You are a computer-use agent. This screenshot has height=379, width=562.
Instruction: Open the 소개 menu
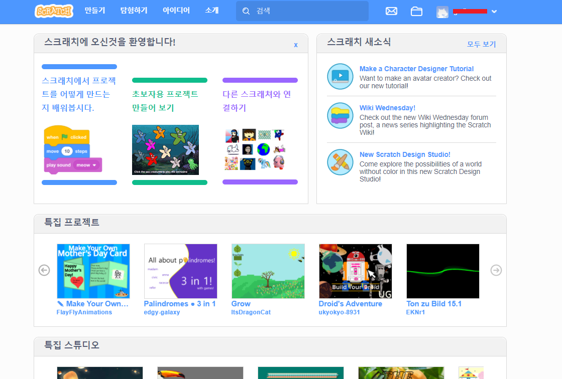coord(212,11)
